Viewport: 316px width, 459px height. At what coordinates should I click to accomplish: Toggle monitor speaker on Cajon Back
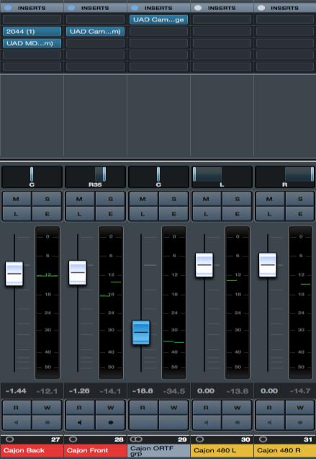[x=17, y=422]
